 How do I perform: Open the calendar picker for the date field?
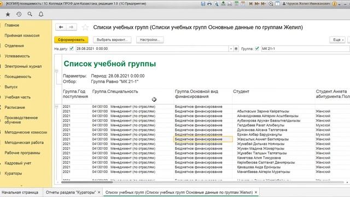tap(236, 49)
